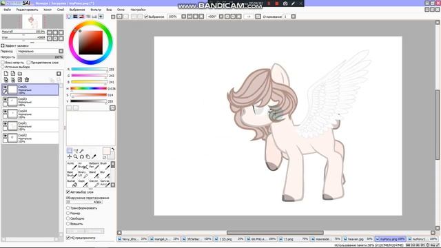Take a Bandicam screenshot with camera icon
441x248 pixels.
[285, 3]
